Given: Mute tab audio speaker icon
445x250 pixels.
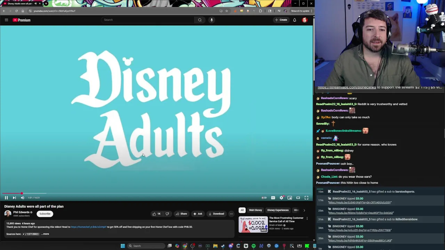Looking at the screenshot, I should click(x=35, y=3).
